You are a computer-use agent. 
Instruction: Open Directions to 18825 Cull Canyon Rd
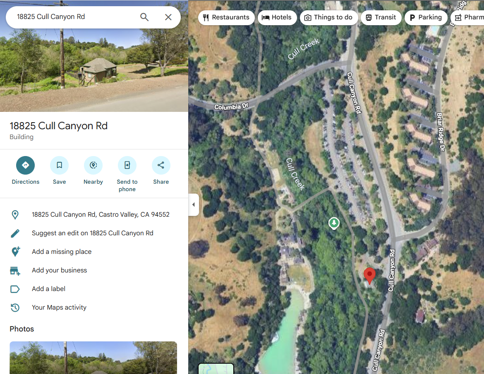pyautogui.click(x=25, y=166)
